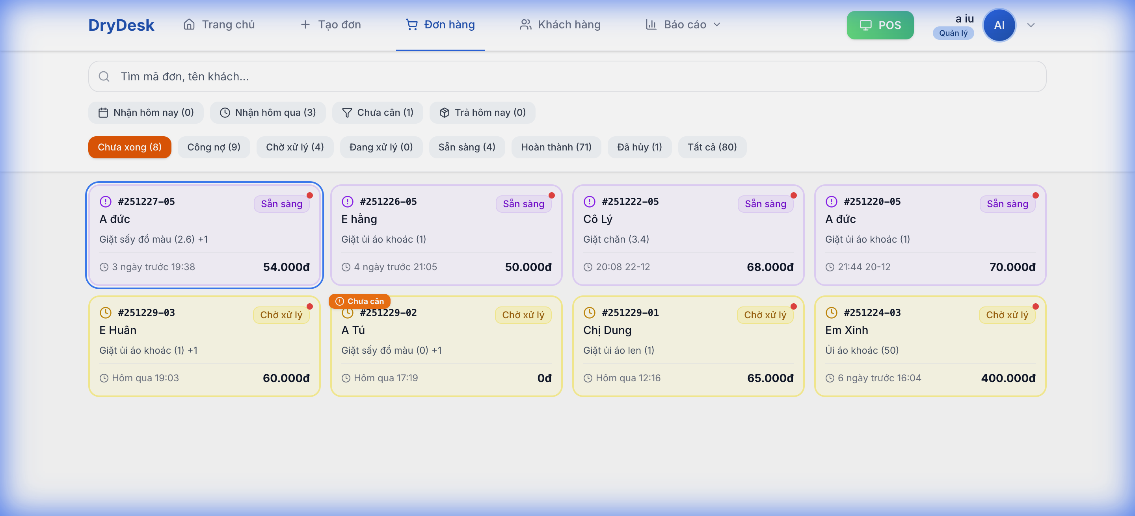Toggle the Nhận hôm qua (3) filter
The width and height of the screenshot is (1135, 516).
tap(268, 113)
